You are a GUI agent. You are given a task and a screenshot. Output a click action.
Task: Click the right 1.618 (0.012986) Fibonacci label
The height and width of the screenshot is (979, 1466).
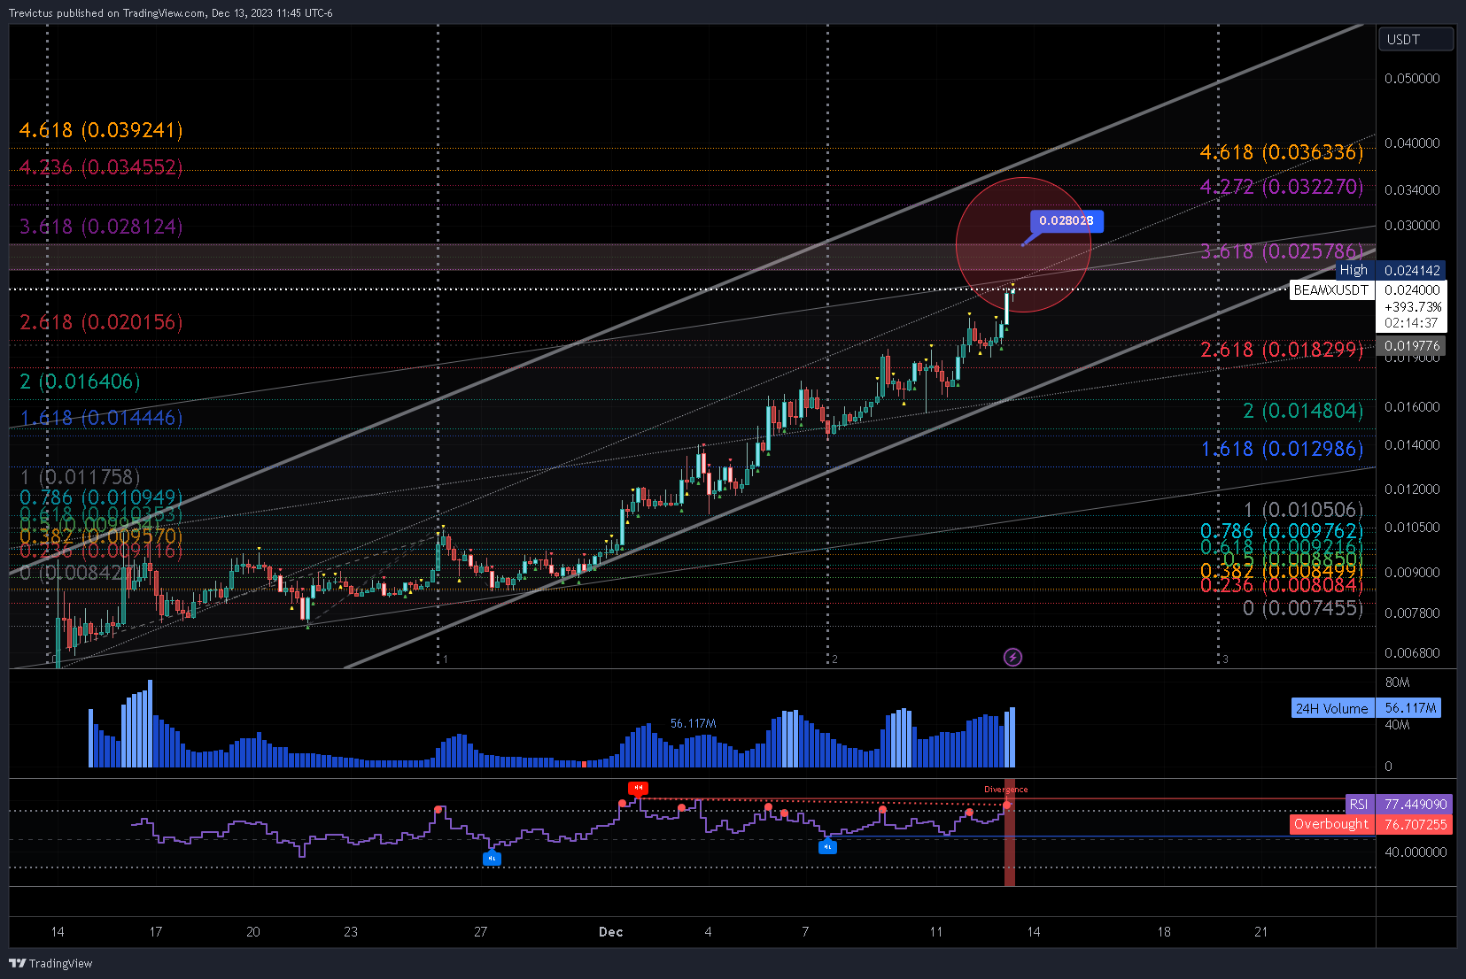pos(1282,449)
